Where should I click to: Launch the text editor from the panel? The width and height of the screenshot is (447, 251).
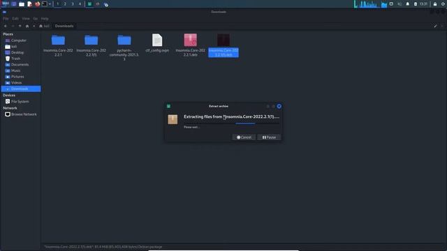(29, 4)
